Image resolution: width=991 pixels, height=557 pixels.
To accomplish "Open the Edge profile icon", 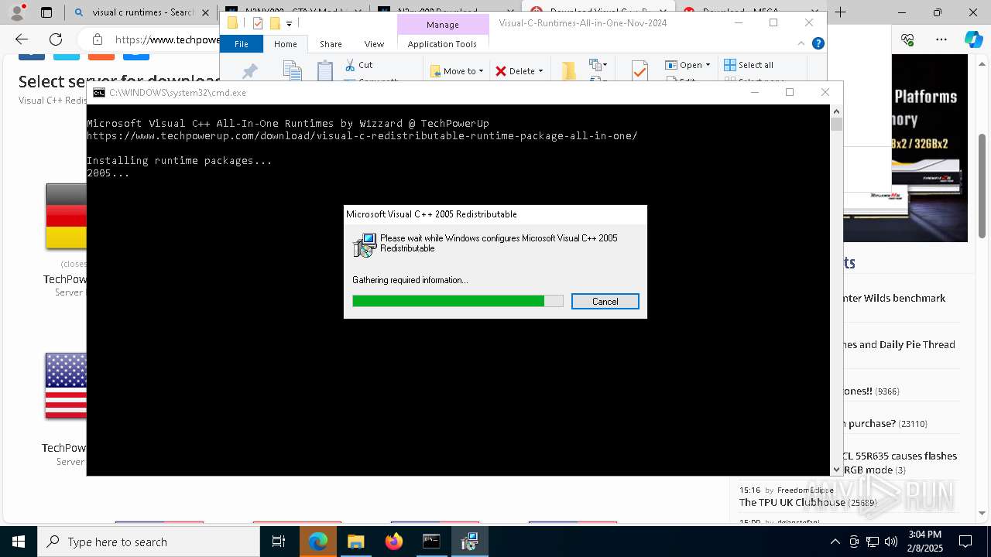I will point(17,12).
